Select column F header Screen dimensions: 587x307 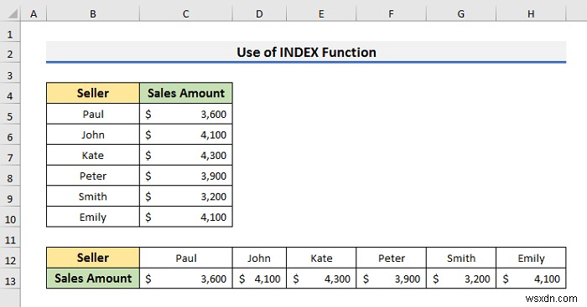(391, 14)
